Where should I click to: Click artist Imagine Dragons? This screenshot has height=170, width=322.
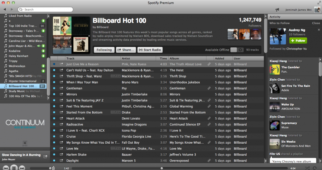click(x=134, y=124)
